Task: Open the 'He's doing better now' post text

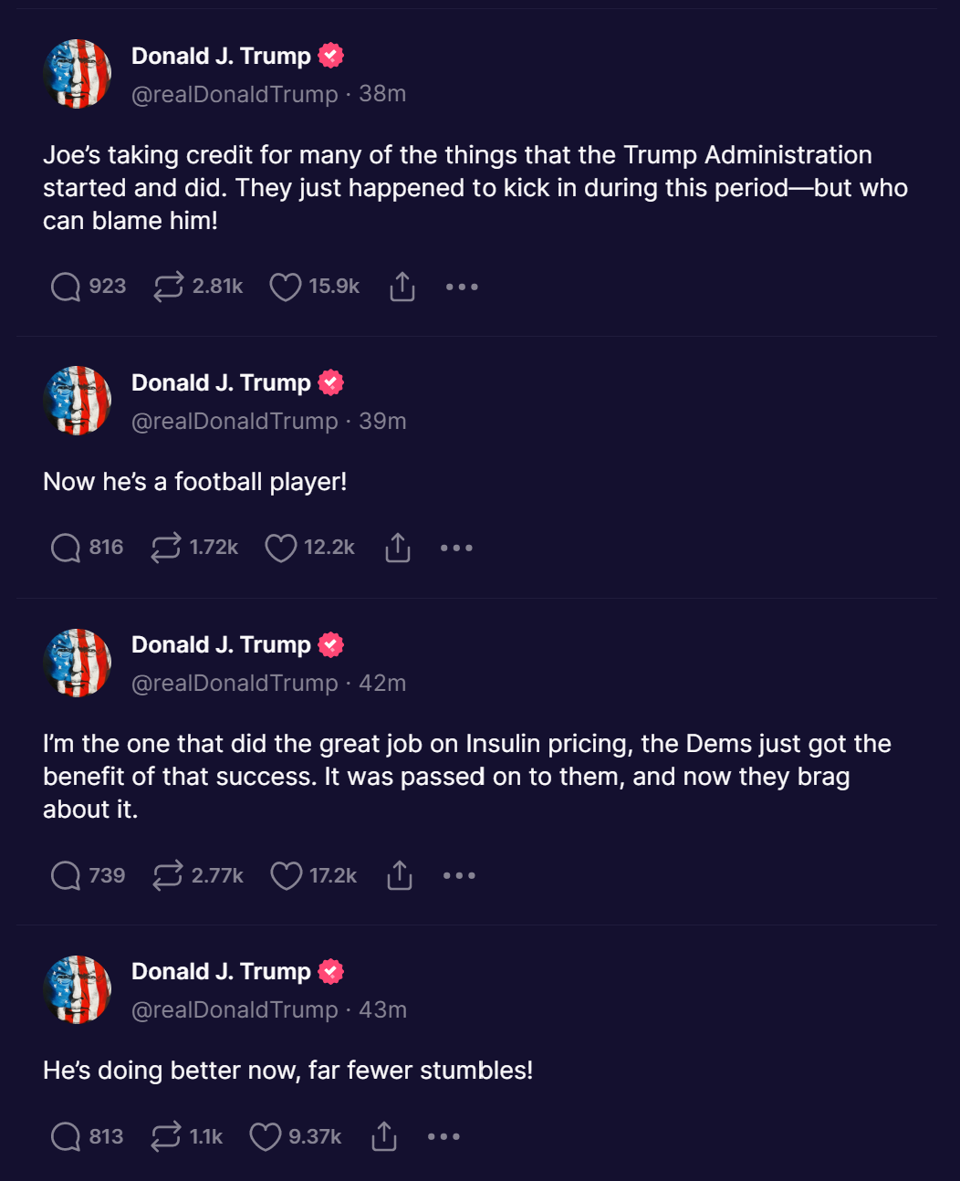Action: 287,1071
